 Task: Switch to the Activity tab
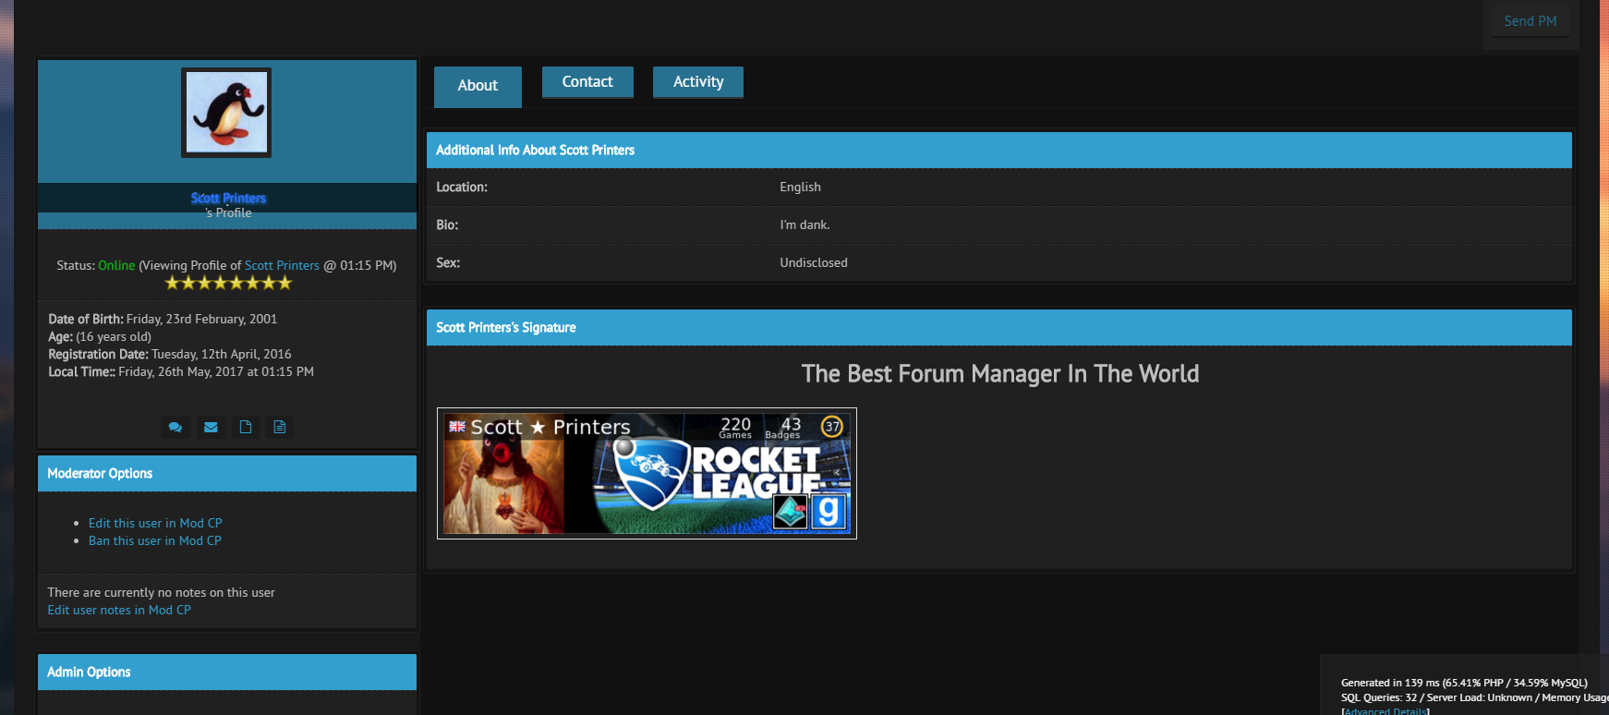(698, 82)
